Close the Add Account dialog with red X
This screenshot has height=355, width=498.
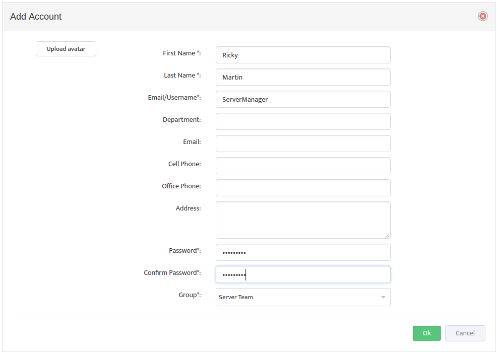click(x=482, y=16)
